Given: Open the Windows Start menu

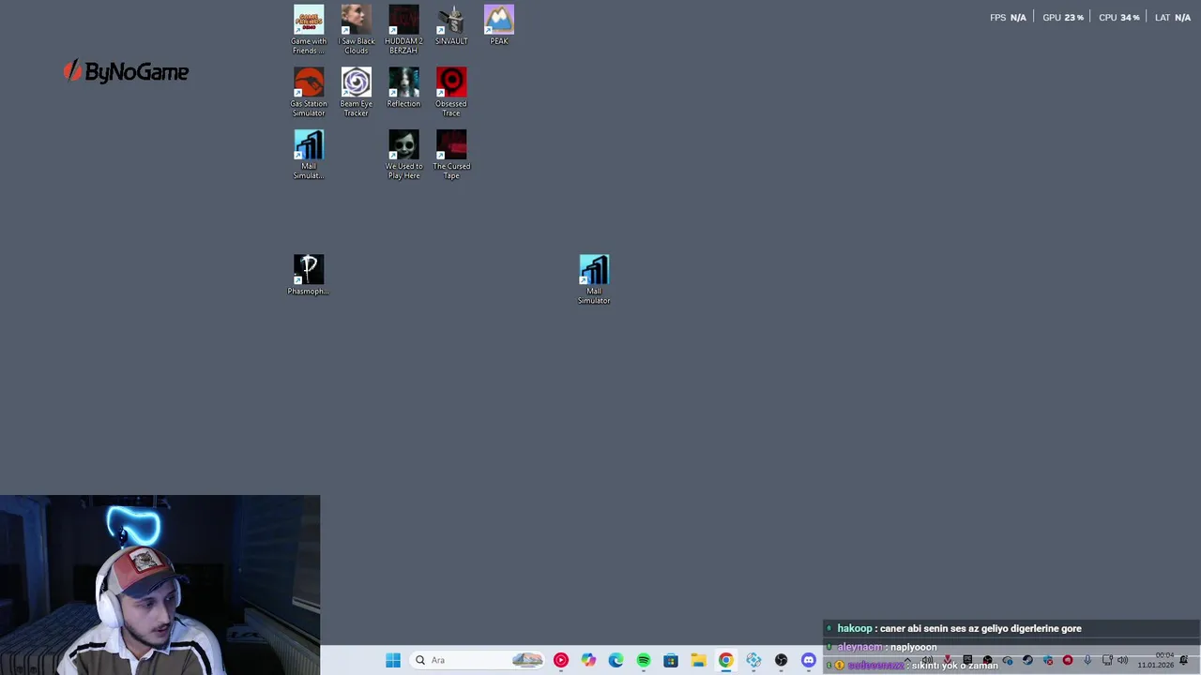Looking at the screenshot, I should click(393, 660).
